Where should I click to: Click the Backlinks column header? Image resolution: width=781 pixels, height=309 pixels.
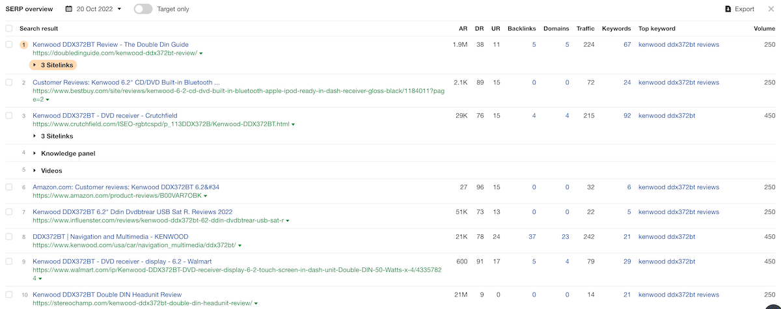tap(522, 29)
